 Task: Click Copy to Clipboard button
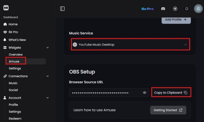[x=171, y=93]
